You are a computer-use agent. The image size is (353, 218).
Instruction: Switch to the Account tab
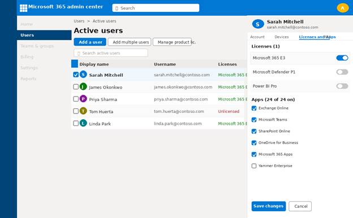point(257,37)
